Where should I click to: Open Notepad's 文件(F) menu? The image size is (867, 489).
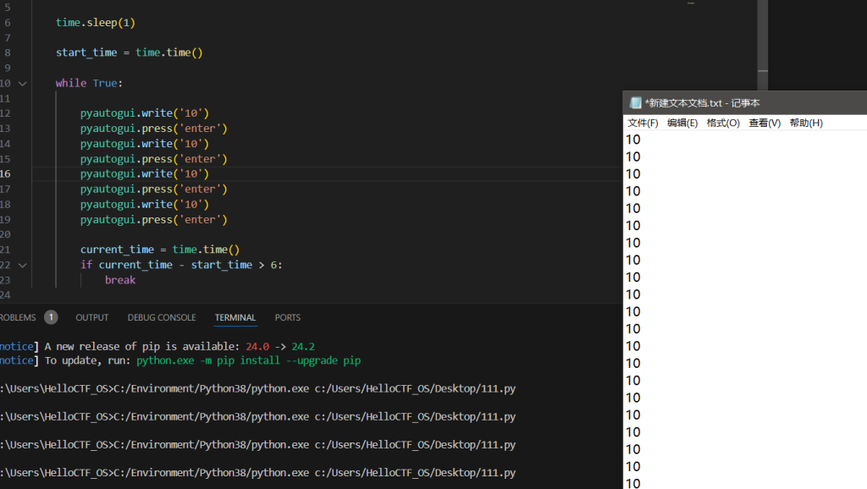(643, 123)
